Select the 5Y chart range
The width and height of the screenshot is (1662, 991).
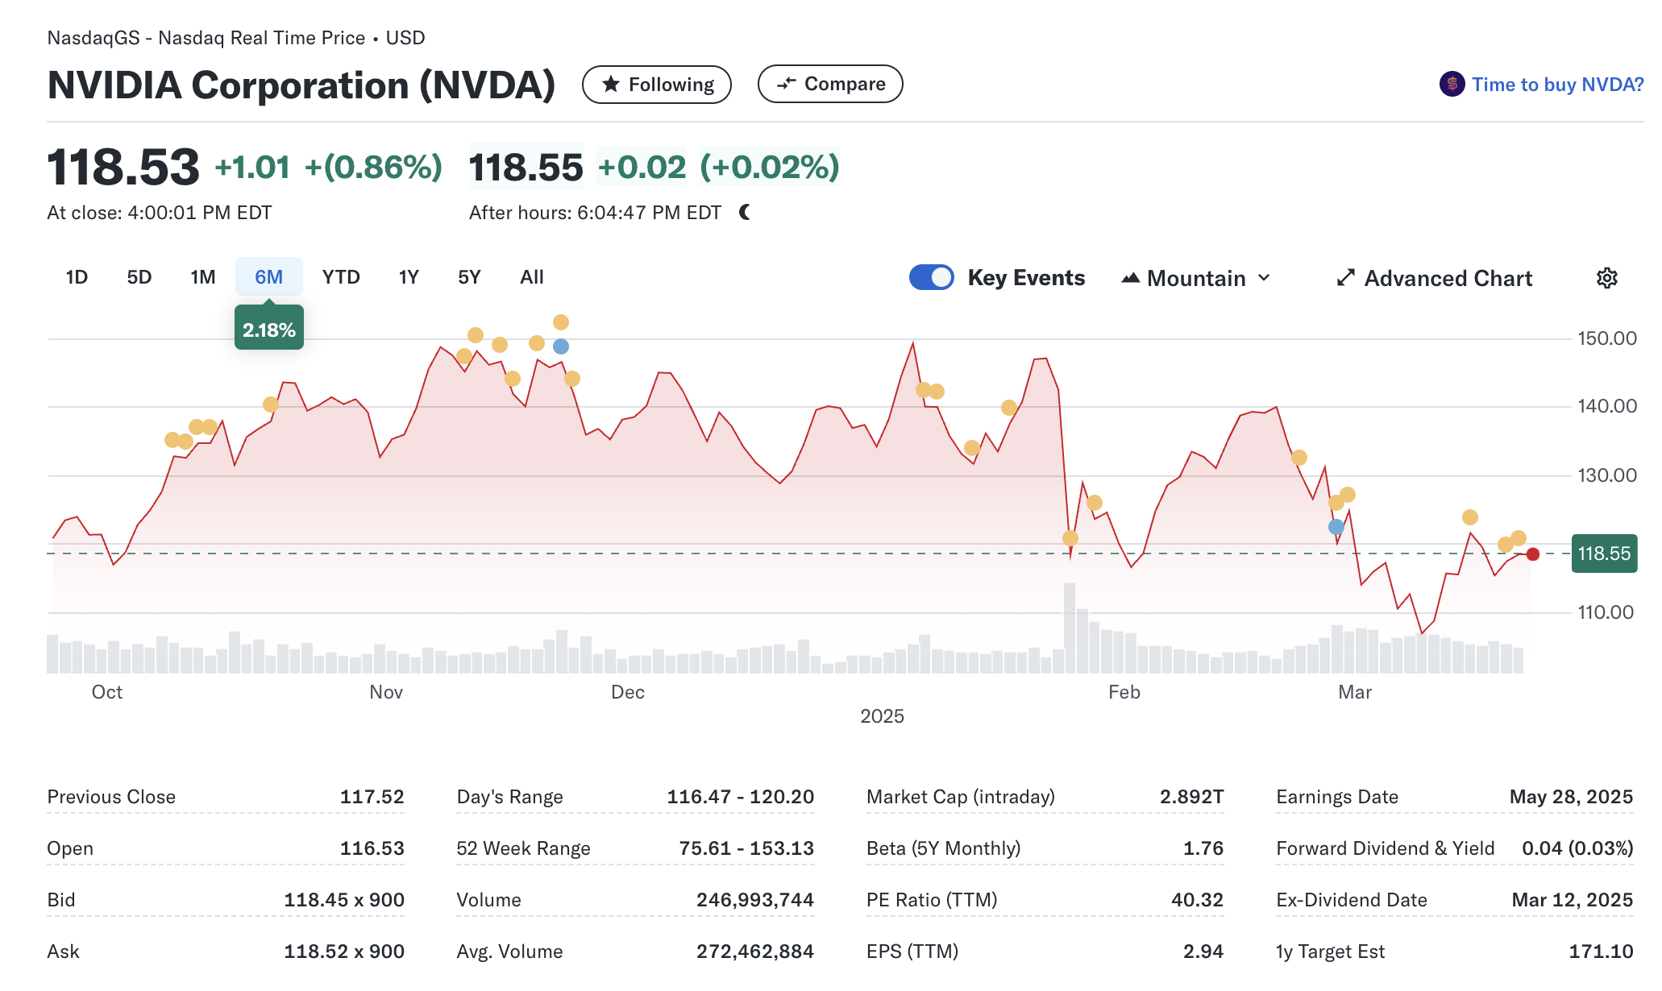(x=469, y=277)
